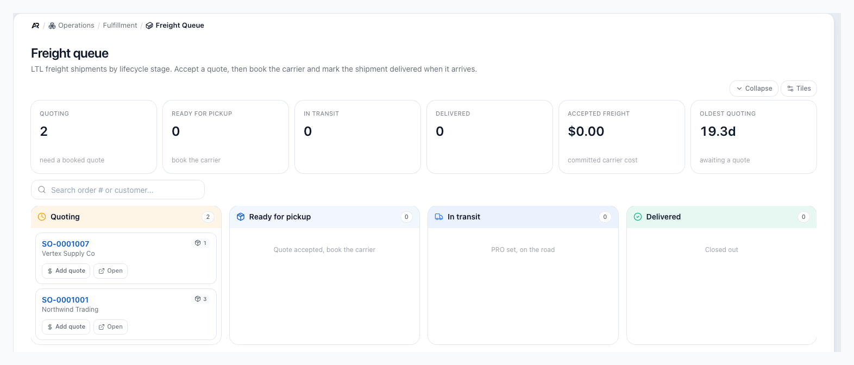Click the package icon in Ready for pickup header

point(241,217)
